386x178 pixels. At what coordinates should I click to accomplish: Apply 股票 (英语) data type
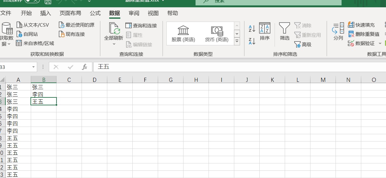click(x=183, y=34)
